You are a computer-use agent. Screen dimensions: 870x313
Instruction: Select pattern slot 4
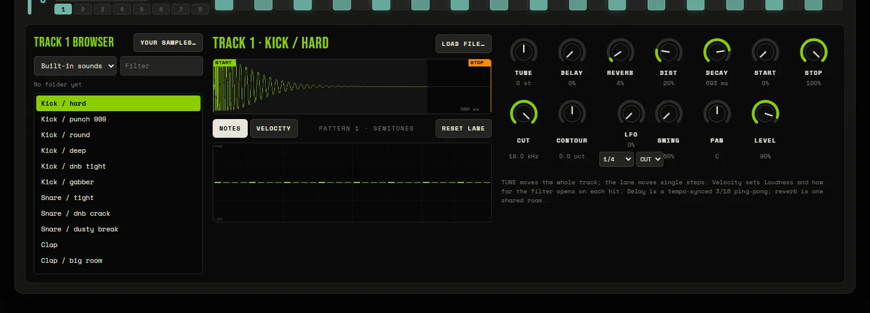(122, 9)
